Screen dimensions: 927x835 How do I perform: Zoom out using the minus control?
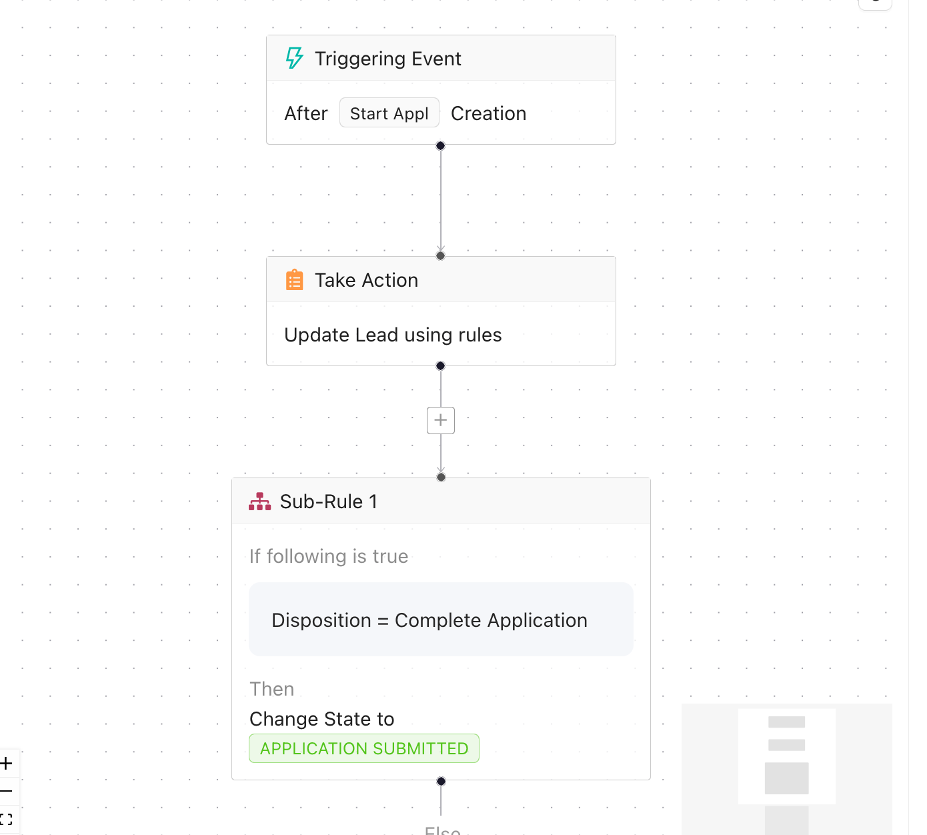[7, 791]
